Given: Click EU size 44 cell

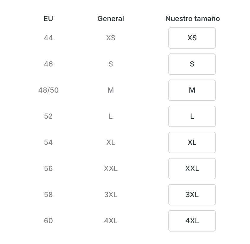Looking at the screenshot, I should (x=48, y=38).
